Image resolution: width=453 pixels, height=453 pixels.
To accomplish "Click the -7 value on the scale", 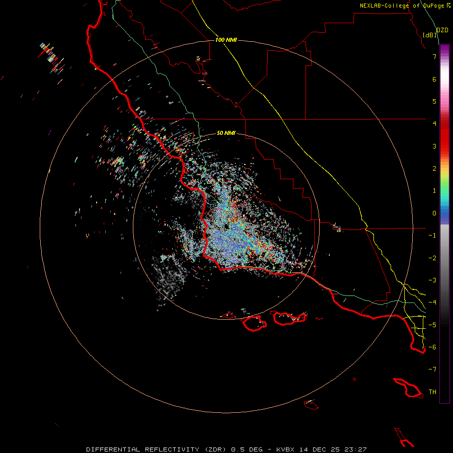I will (432, 369).
